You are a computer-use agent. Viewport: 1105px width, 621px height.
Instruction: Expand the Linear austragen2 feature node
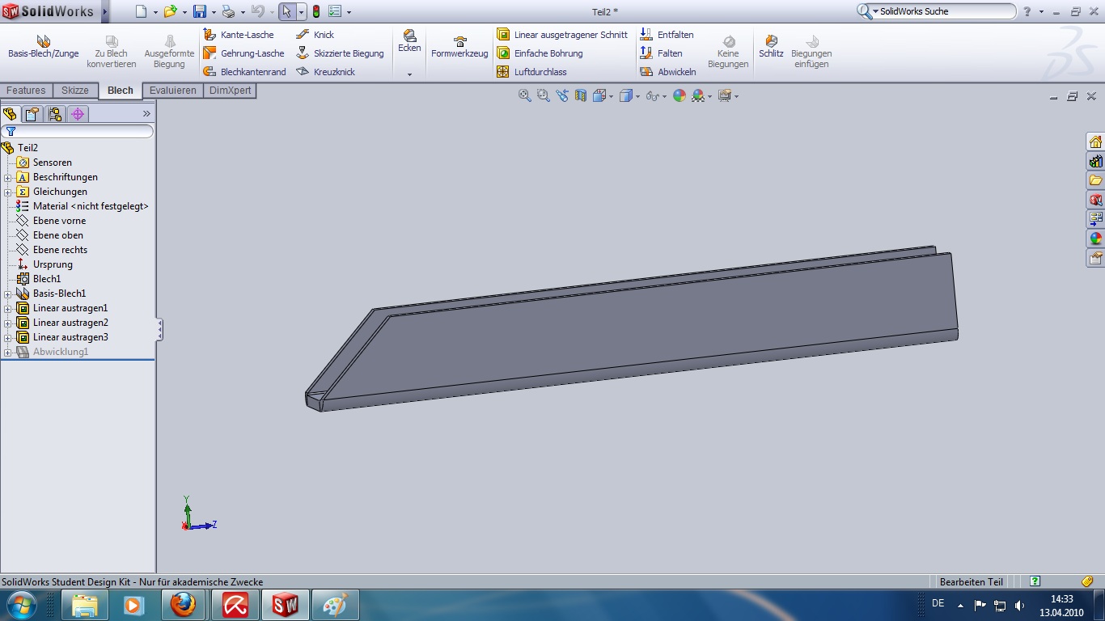coord(8,323)
